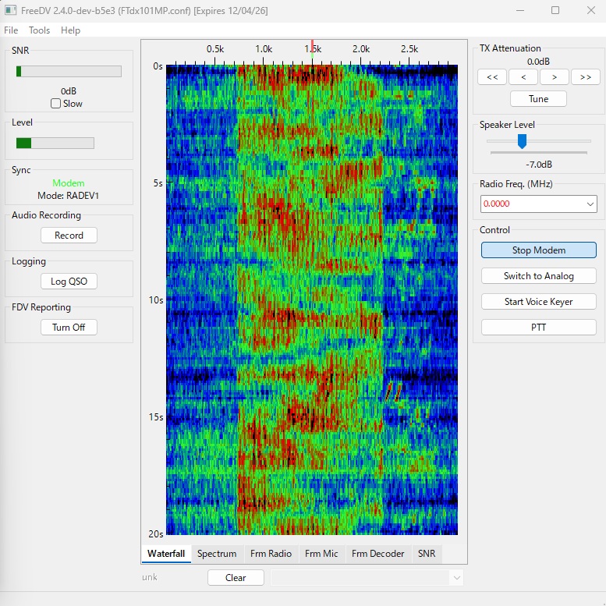This screenshot has height=606, width=606.
Task: Toggle the PTT transmit button
Action: pos(538,328)
